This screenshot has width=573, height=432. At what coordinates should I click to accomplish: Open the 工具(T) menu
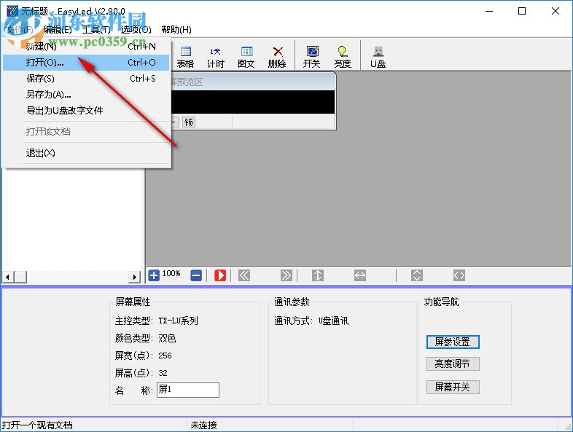pyautogui.click(x=96, y=30)
